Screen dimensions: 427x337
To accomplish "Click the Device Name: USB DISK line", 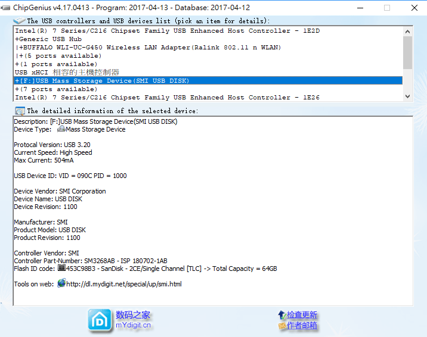I will (x=48, y=199).
